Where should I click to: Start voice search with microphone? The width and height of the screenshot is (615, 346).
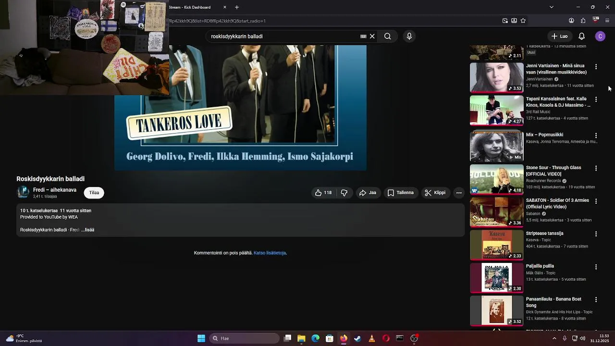pos(409,36)
